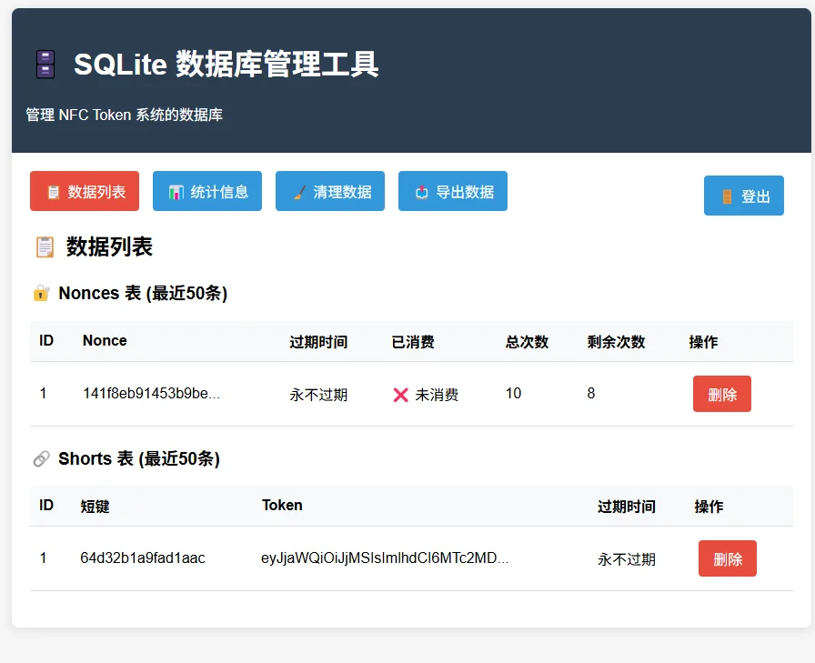Screen dimensions: 815x663
Task: Click the remaining count value 8
Action: [591, 393]
